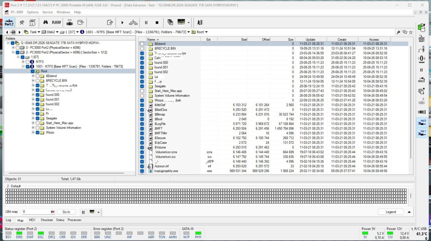431x241 pixels.
Task: Open the info scroll toolbar icon
Action: coord(32,22)
